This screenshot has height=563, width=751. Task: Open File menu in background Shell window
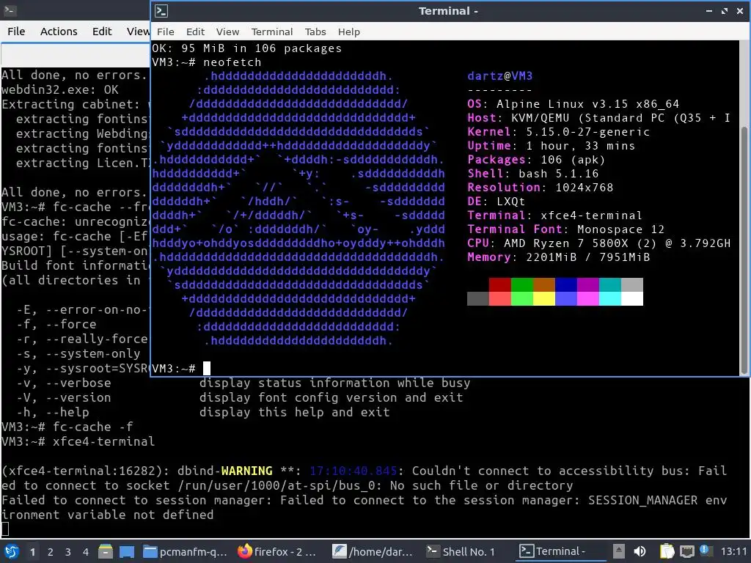click(x=16, y=31)
